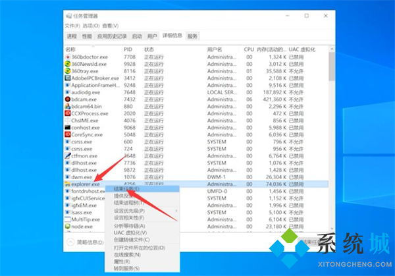Image resolution: width=395 pixels, height=276 pixels.
Task: Click the bdcam.exe red record icon
Action: [68, 99]
